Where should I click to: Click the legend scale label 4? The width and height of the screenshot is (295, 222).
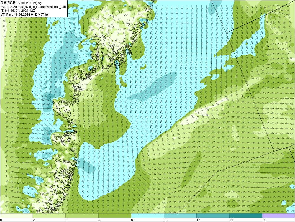point(66,220)
